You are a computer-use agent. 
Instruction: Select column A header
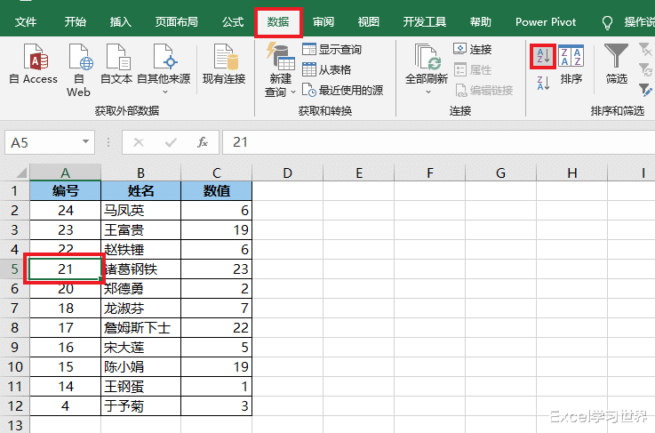tap(65, 172)
